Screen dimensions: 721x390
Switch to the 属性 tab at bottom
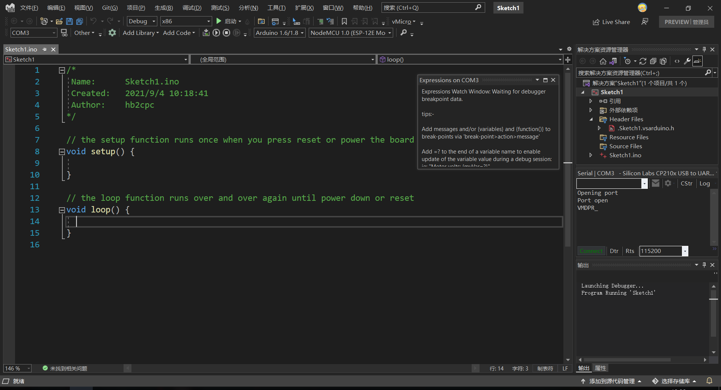(x=600, y=368)
